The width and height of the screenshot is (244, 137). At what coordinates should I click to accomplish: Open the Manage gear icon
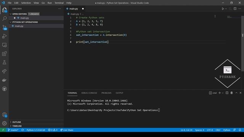point(4,123)
